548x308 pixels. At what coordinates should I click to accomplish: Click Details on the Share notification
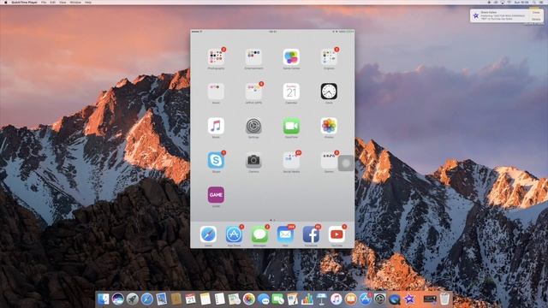pyautogui.click(x=536, y=19)
